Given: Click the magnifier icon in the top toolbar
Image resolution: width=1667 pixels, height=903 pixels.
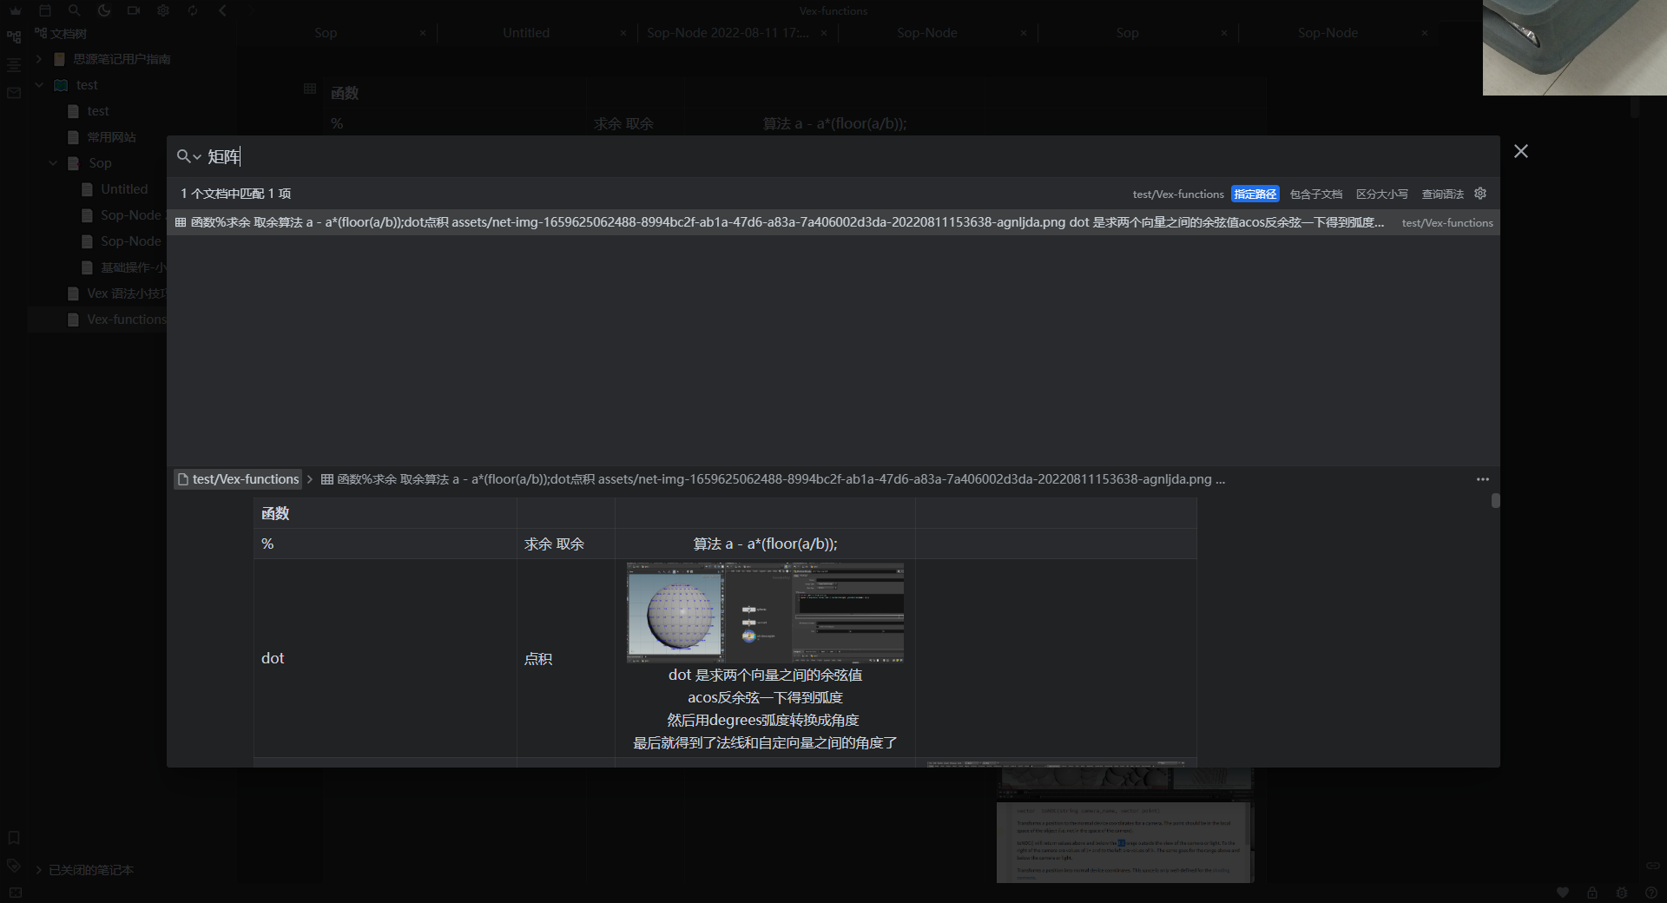Looking at the screenshot, I should tap(75, 10).
